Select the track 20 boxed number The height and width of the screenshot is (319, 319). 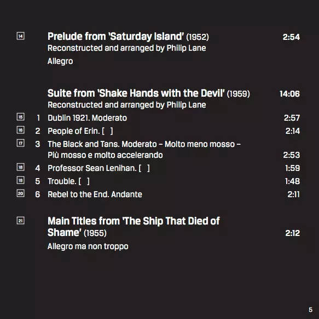[20, 193]
